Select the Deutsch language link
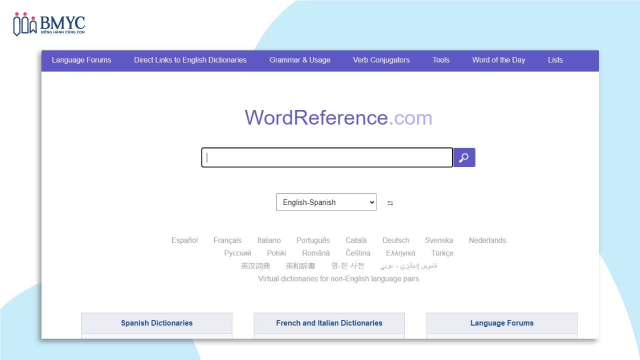 point(395,240)
